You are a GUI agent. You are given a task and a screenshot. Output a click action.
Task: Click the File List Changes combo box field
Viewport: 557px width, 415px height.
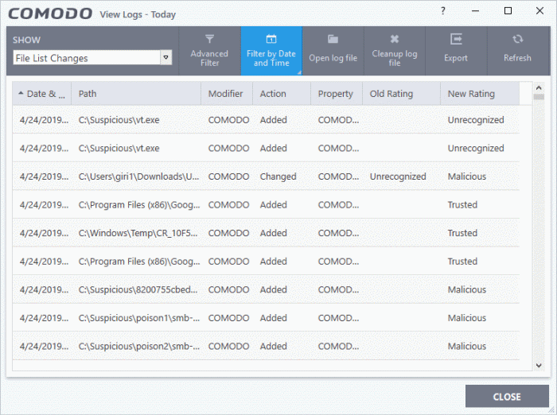92,57
